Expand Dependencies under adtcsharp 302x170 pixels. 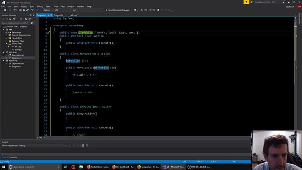click(6, 55)
